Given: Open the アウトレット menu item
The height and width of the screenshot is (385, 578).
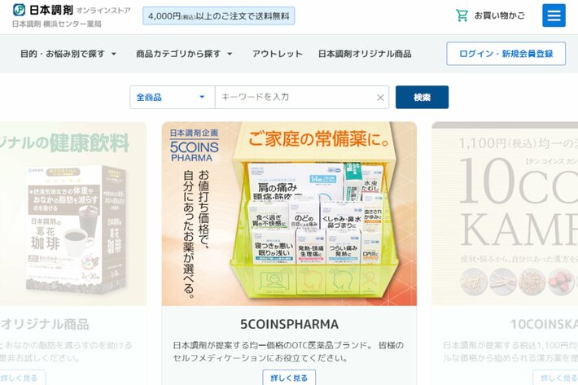Looking at the screenshot, I should [278, 54].
